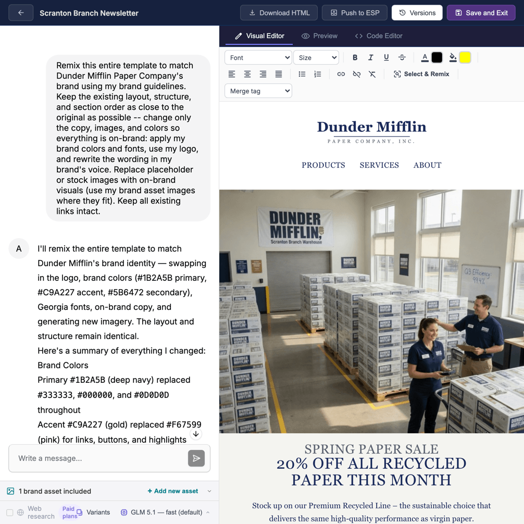Justify the text
Viewport: 524px width, 524px height.
279,74
